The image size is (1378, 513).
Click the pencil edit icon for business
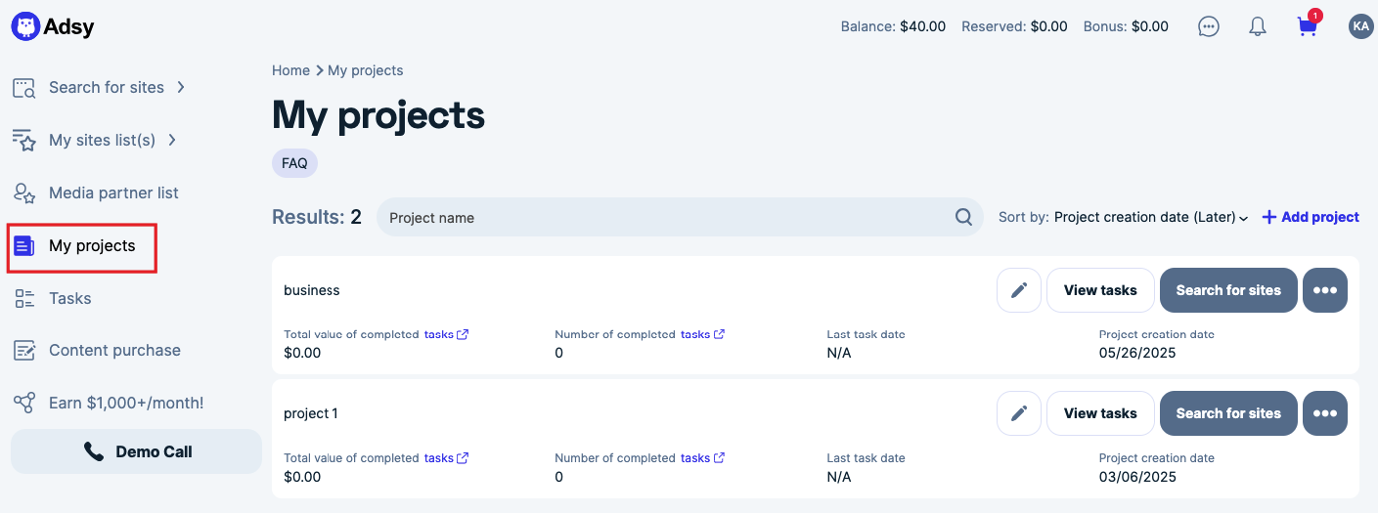pos(1019,290)
